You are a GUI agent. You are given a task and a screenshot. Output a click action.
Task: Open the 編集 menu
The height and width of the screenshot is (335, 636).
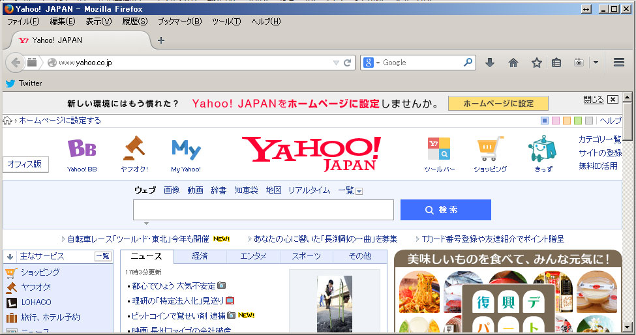coord(62,22)
